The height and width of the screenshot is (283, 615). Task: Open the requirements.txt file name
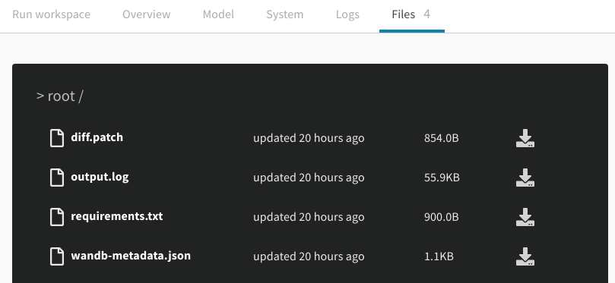(x=117, y=216)
